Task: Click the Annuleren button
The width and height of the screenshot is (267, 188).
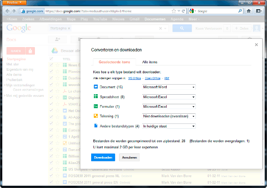Action: tap(130, 157)
